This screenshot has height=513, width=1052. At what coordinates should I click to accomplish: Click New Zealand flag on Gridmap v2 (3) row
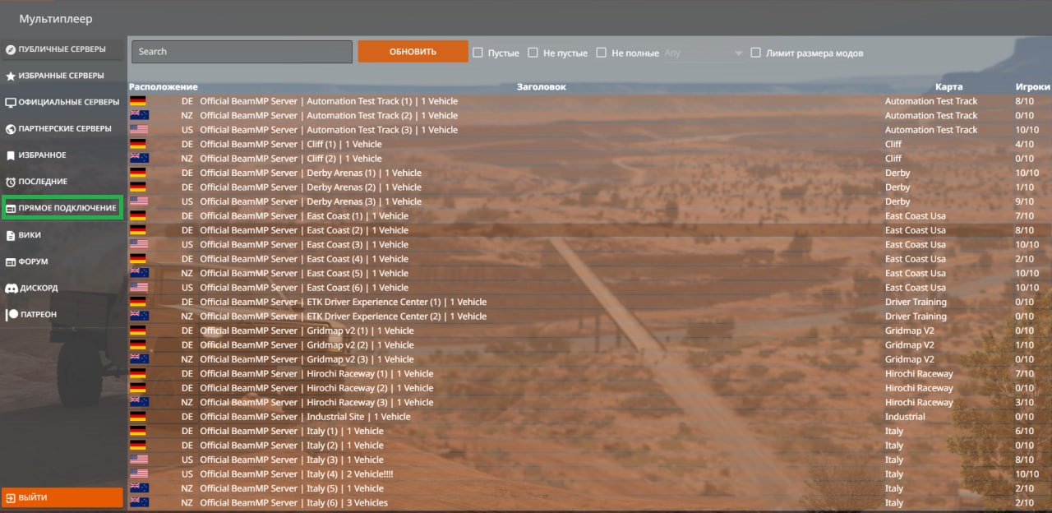point(138,359)
